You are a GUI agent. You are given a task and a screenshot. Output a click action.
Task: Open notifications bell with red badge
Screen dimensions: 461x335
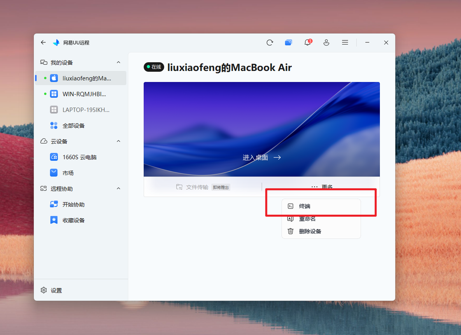click(307, 42)
